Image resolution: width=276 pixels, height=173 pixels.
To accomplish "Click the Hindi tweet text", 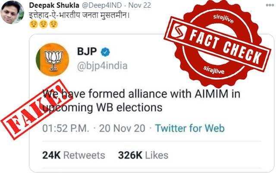I will point(79,16).
